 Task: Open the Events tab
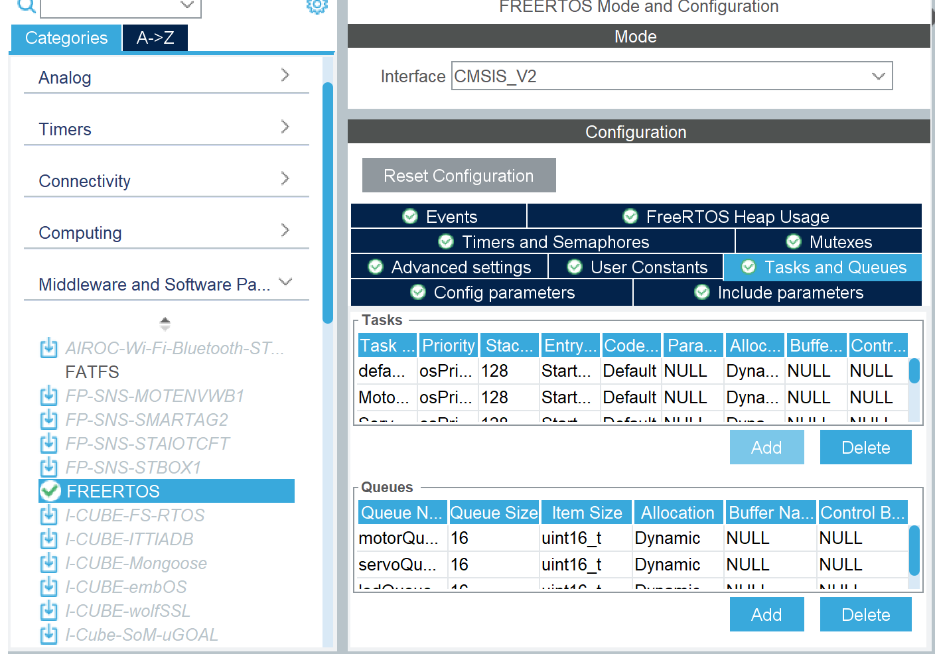439,216
